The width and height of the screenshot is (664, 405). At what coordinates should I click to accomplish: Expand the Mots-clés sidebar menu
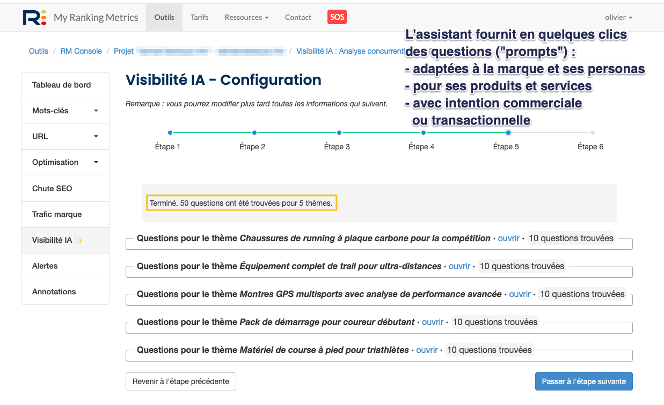pyautogui.click(x=65, y=111)
